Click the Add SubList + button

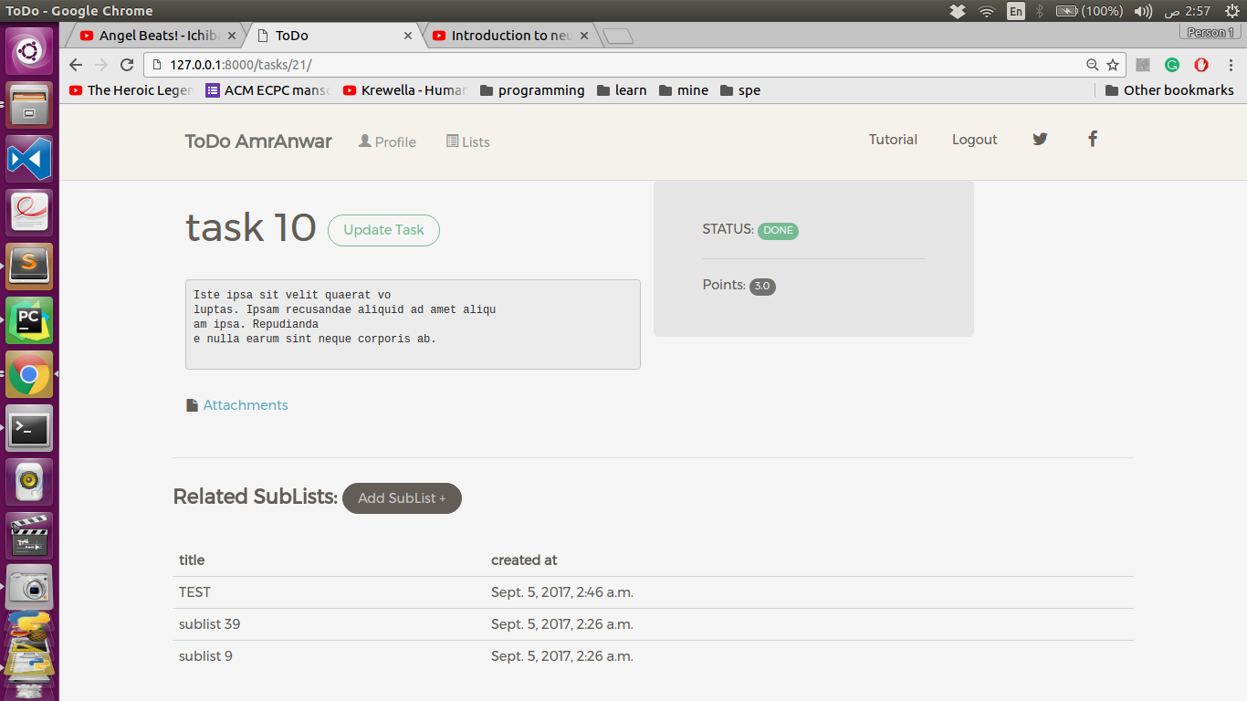[x=402, y=498]
